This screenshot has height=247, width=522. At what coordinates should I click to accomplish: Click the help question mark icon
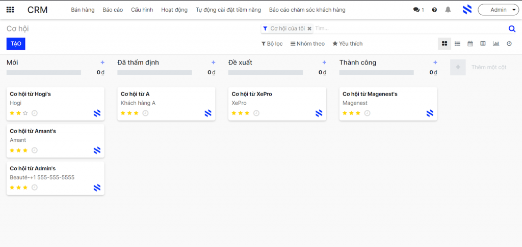[x=434, y=10]
